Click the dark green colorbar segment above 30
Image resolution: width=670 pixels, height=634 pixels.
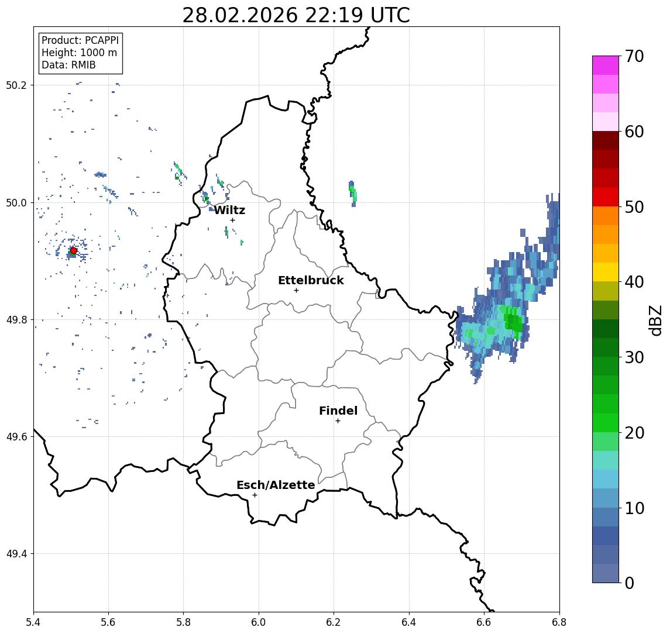[606, 347]
